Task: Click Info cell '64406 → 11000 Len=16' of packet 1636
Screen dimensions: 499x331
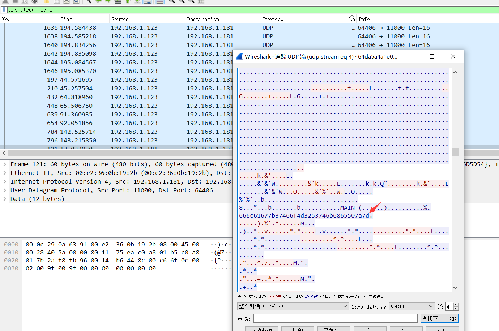Action: [393, 28]
